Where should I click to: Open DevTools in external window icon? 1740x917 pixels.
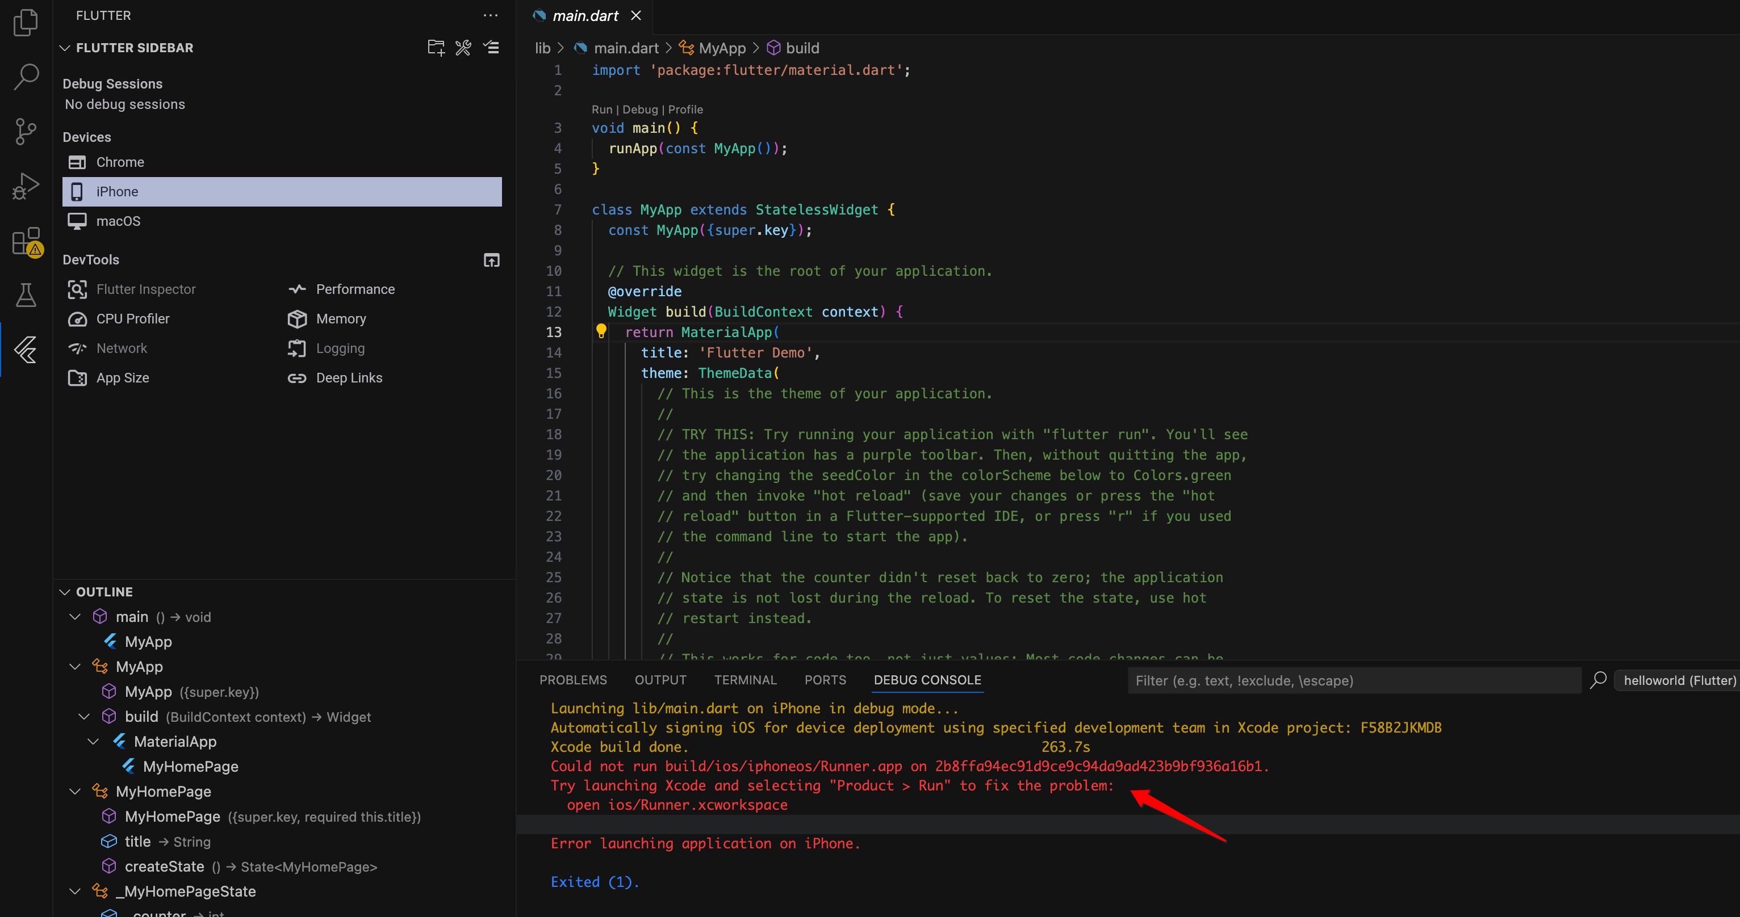tap(491, 260)
